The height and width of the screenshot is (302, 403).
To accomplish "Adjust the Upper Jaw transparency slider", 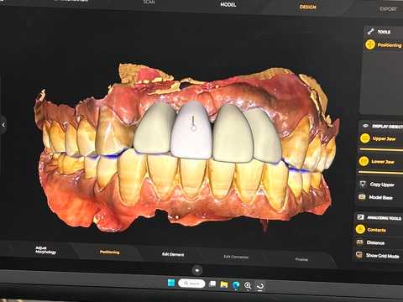I will coord(381,150).
